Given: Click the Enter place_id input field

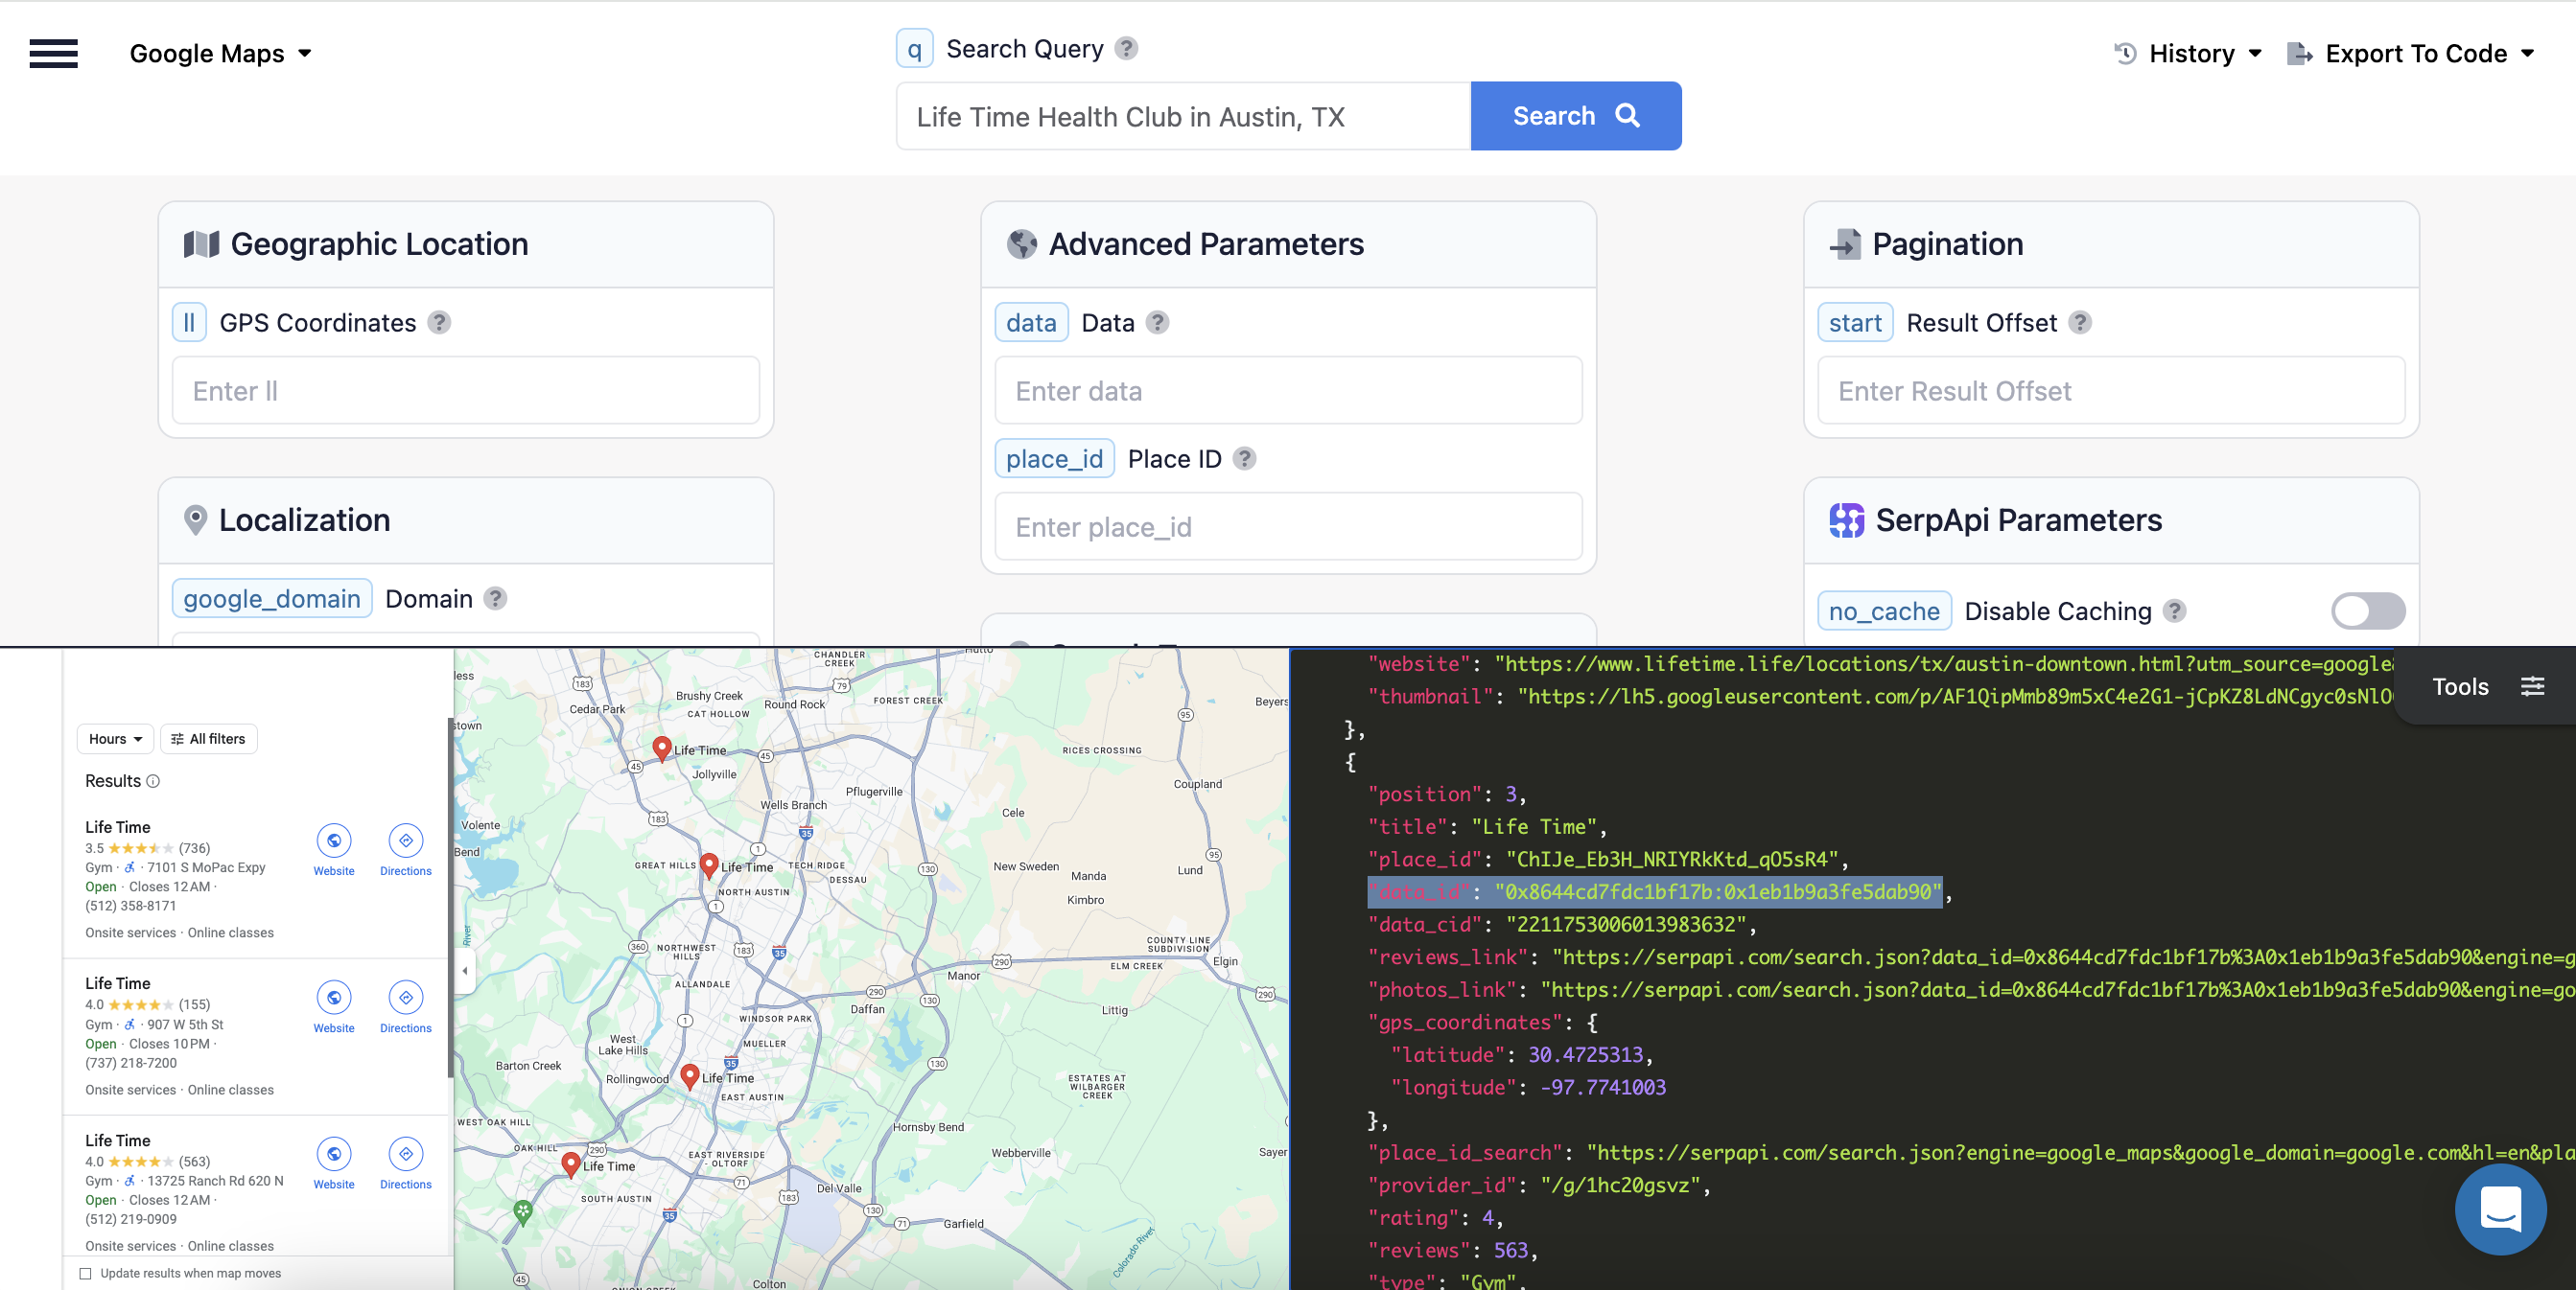Looking at the screenshot, I should 1287,526.
